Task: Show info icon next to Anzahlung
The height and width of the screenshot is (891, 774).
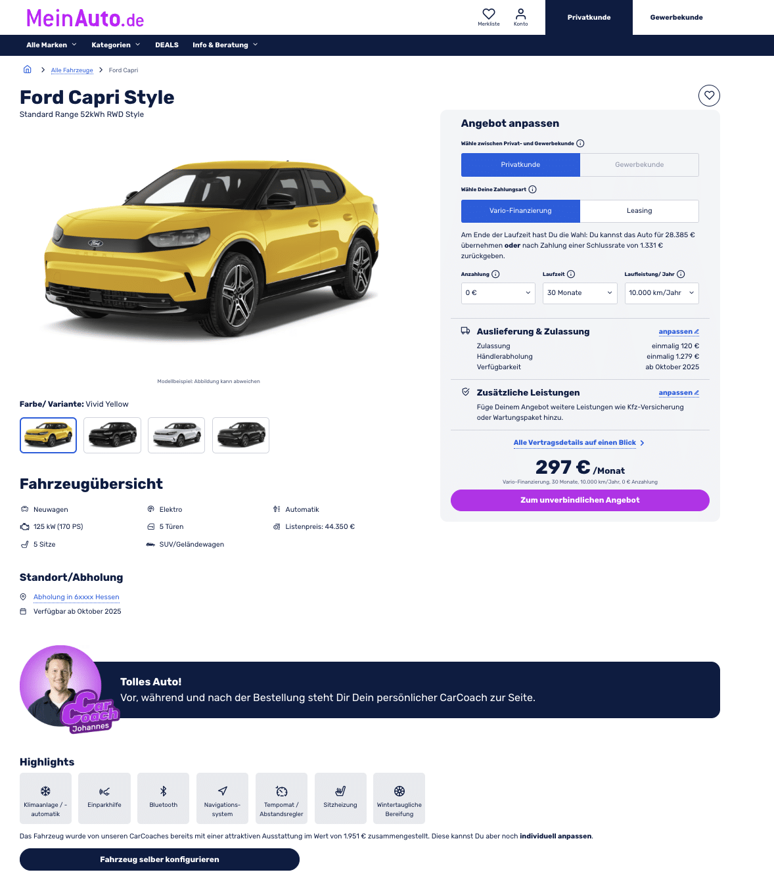Action: click(x=496, y=274)
